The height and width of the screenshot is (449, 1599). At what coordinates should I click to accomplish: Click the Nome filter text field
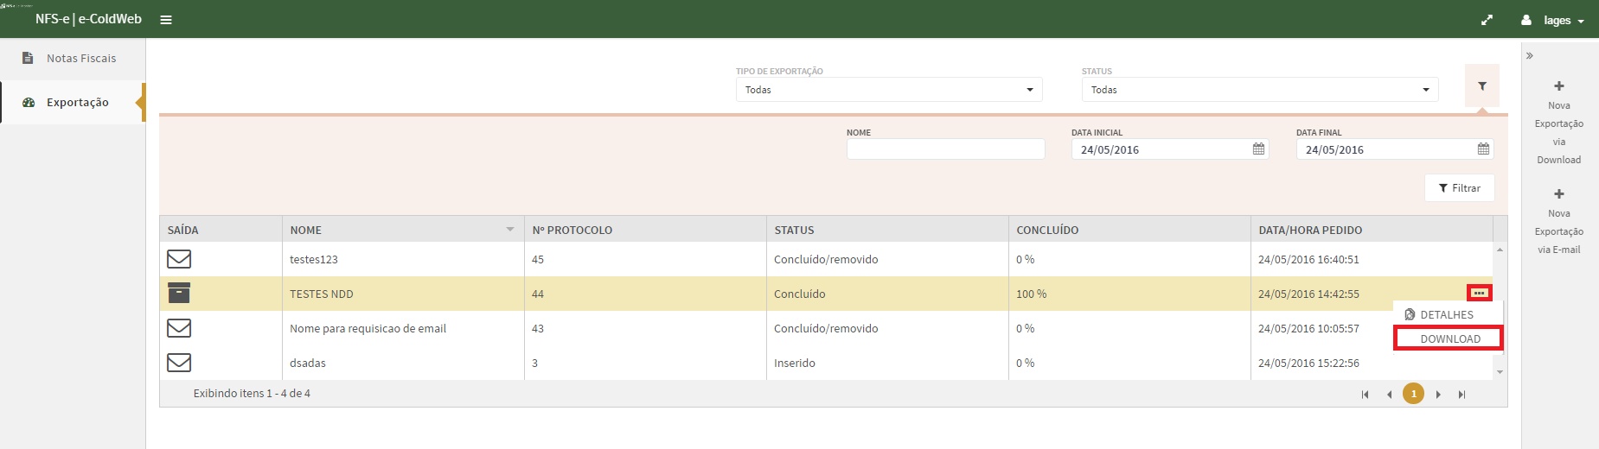click(945, 149)
